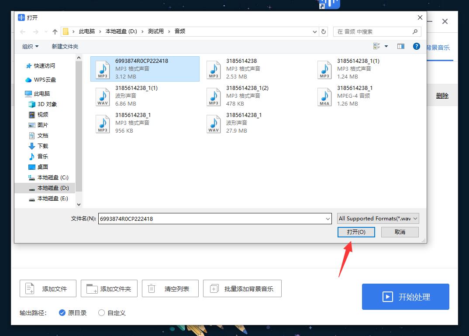
Task: Select the 原目录 output path option
Action: tap(62, 312)
